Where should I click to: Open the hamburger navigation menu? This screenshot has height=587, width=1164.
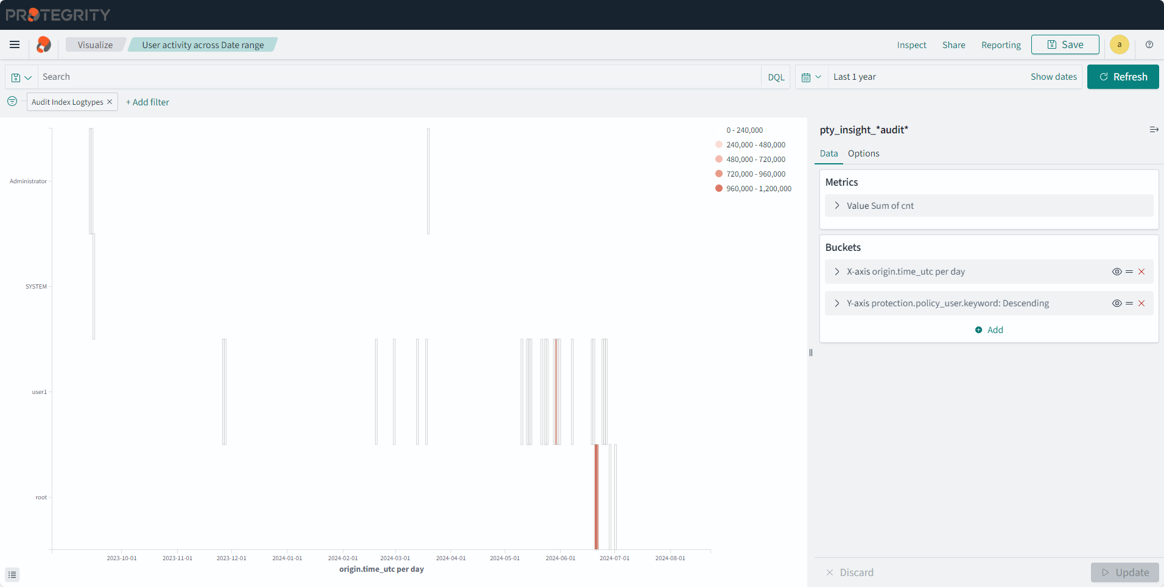point(15,44)
